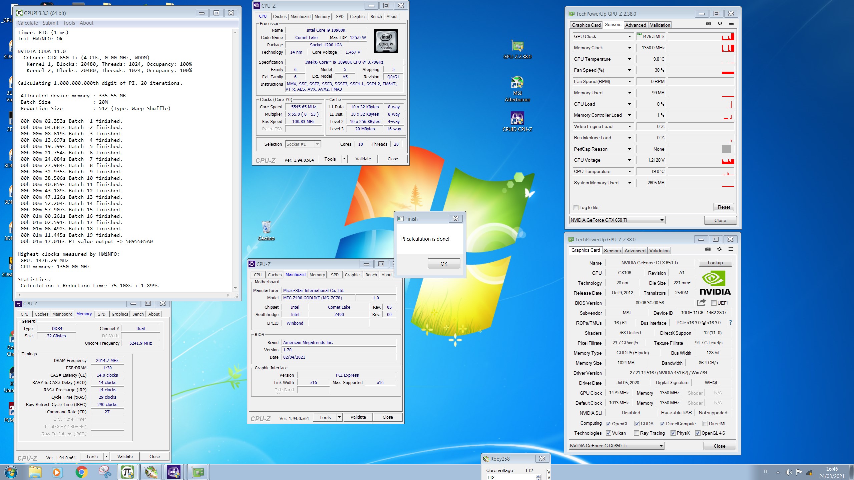Image resolution: width=854 pixels, height=480 pixels.
Task: Open the hamburger menu in GPU-Z Sensors window
Action: 731,23
